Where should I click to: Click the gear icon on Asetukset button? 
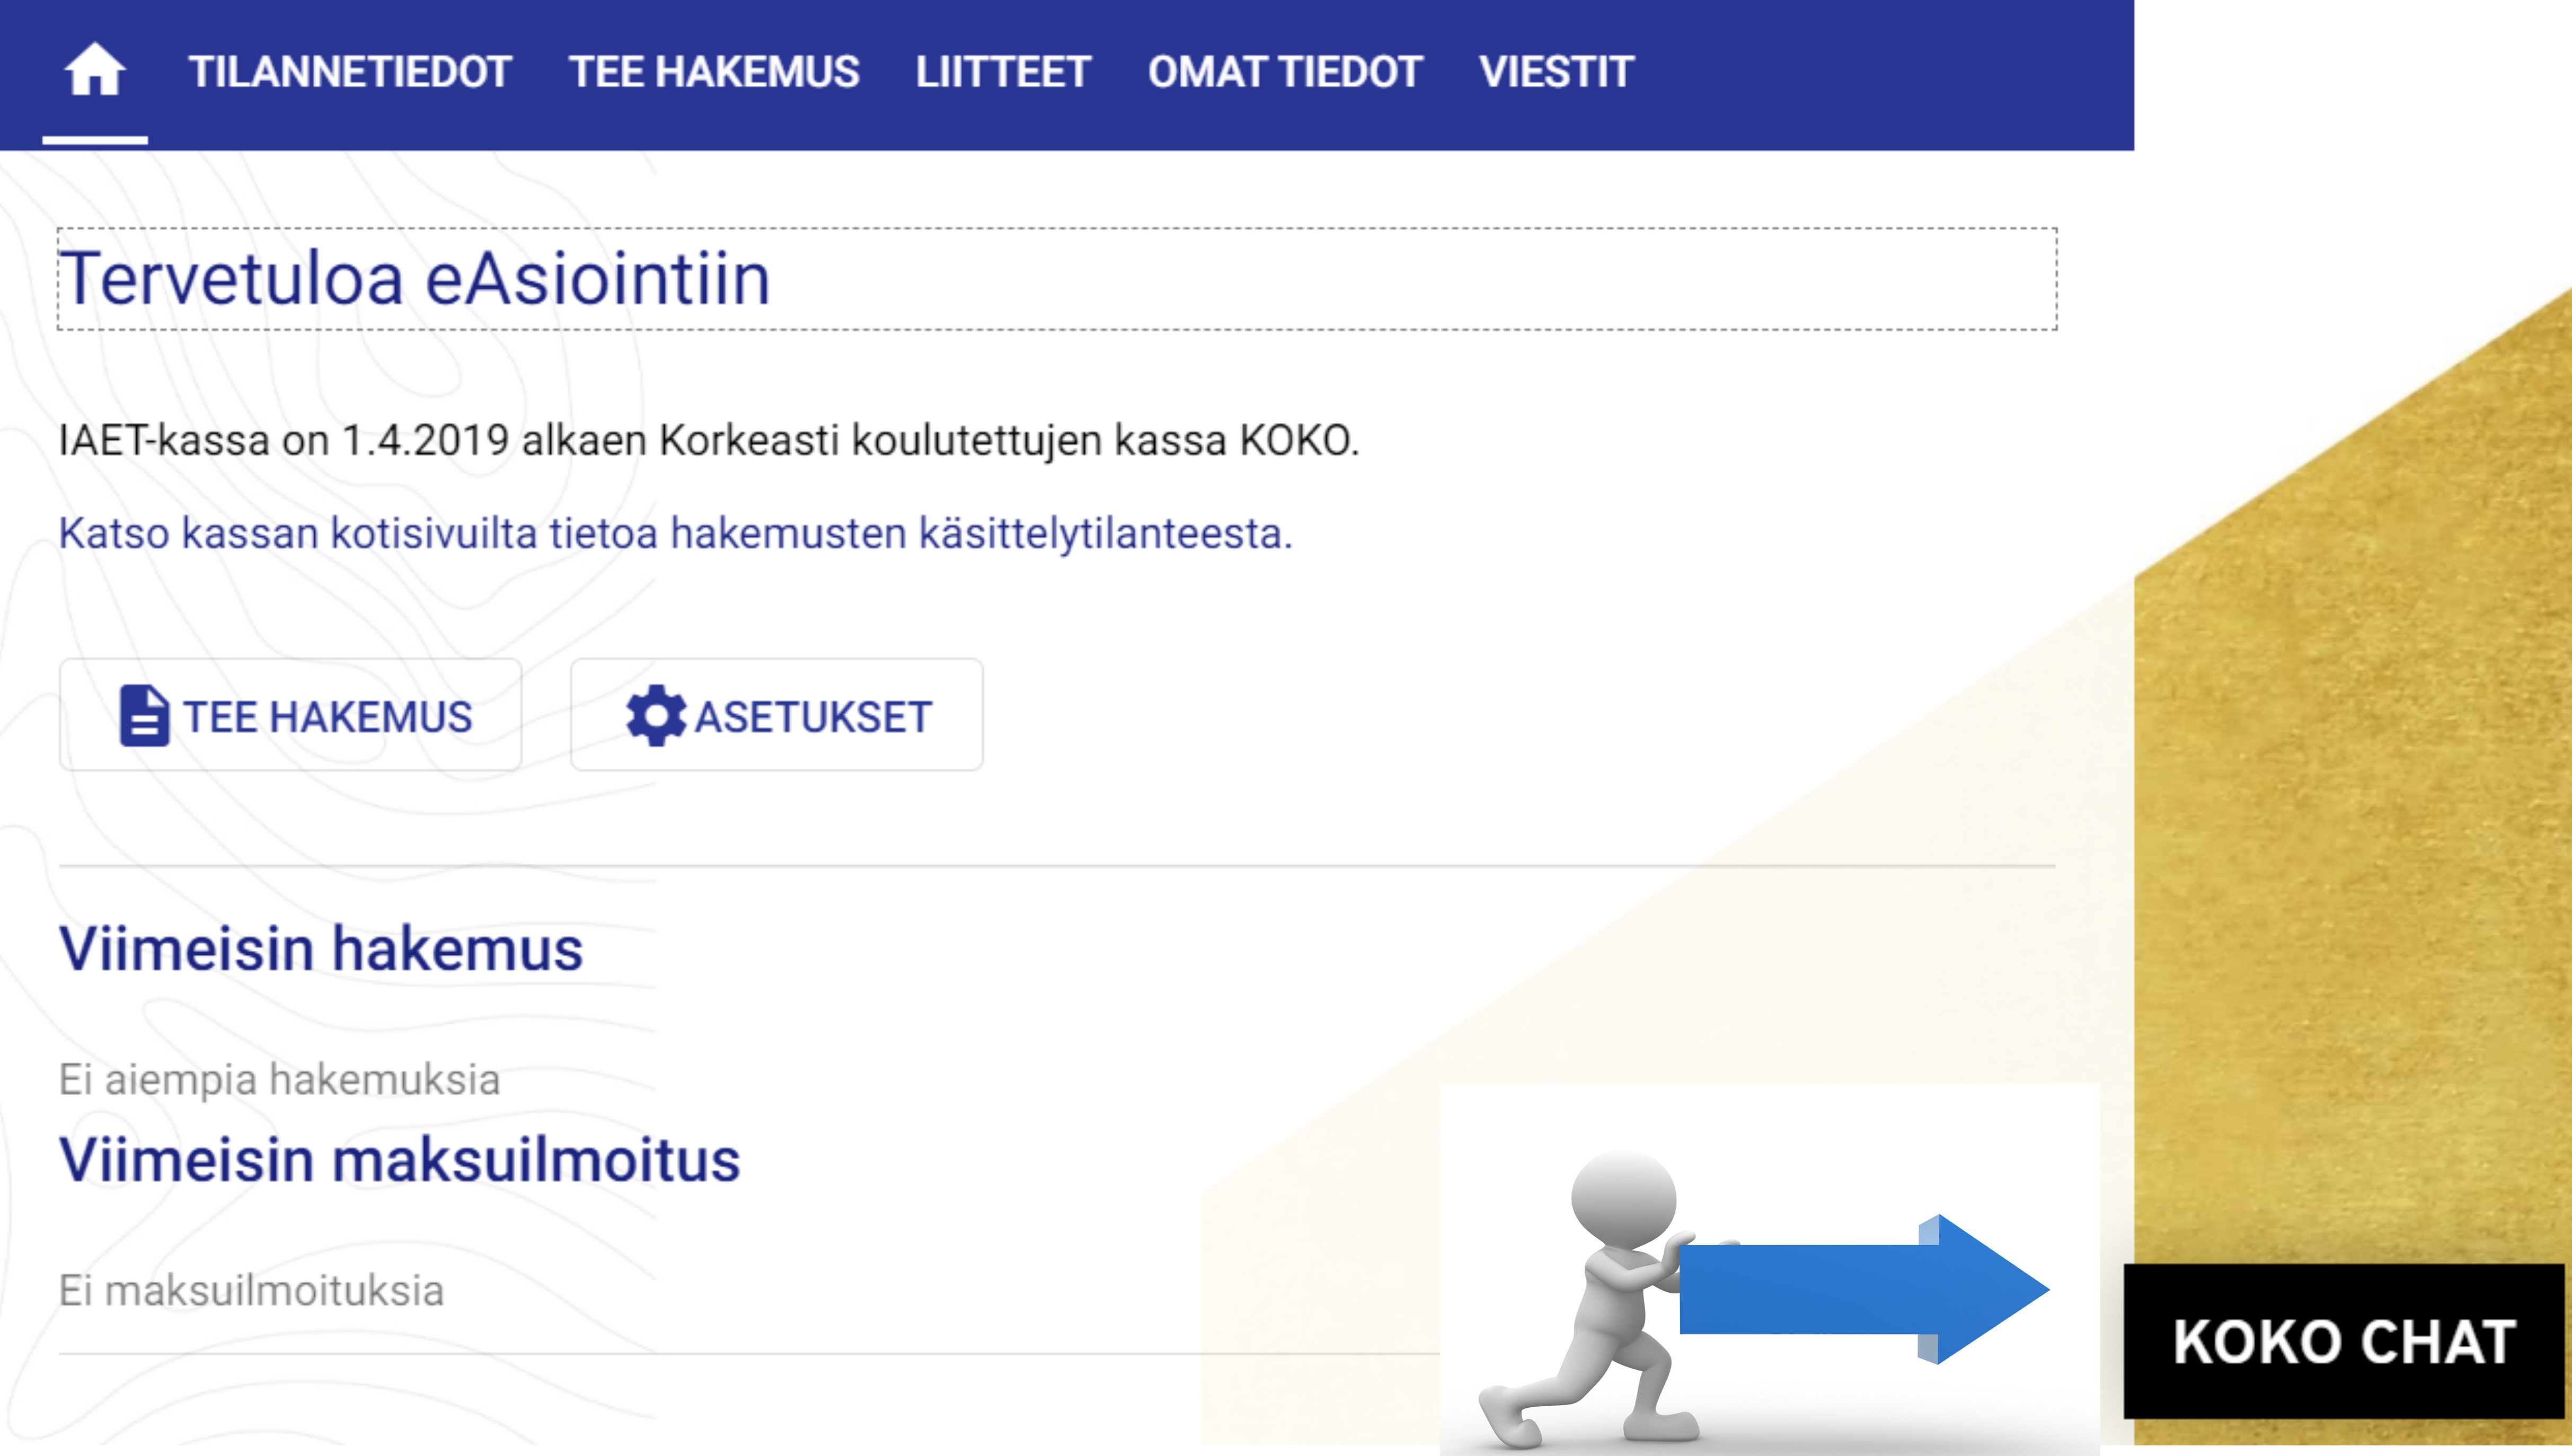[x=655, y=716]
